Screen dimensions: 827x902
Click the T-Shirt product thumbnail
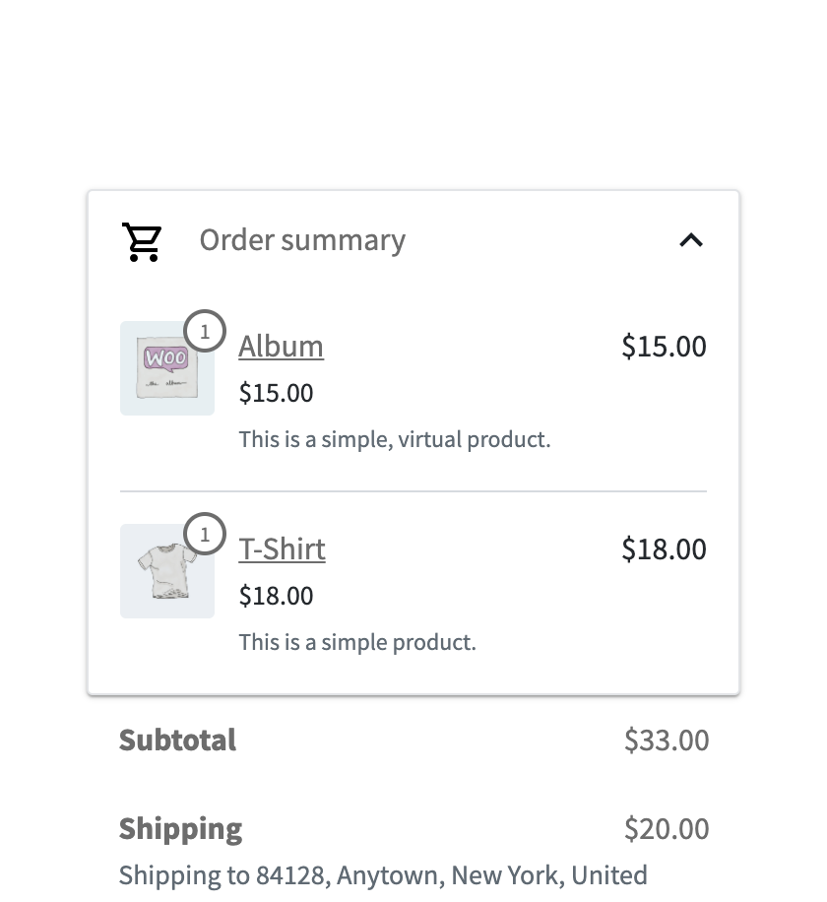(x=166, y=572)
